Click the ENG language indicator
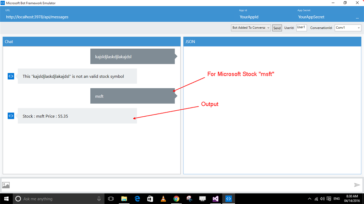364x204 pixels. point(337,199)
